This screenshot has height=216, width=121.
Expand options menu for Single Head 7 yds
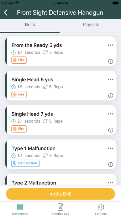coord(111,114)
